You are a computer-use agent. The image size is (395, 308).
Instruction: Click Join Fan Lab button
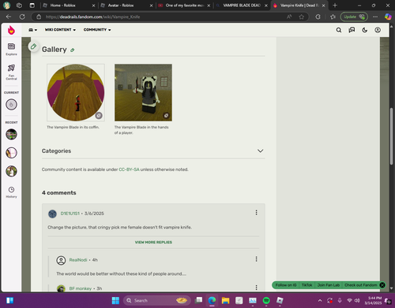[x=329, y=285]
